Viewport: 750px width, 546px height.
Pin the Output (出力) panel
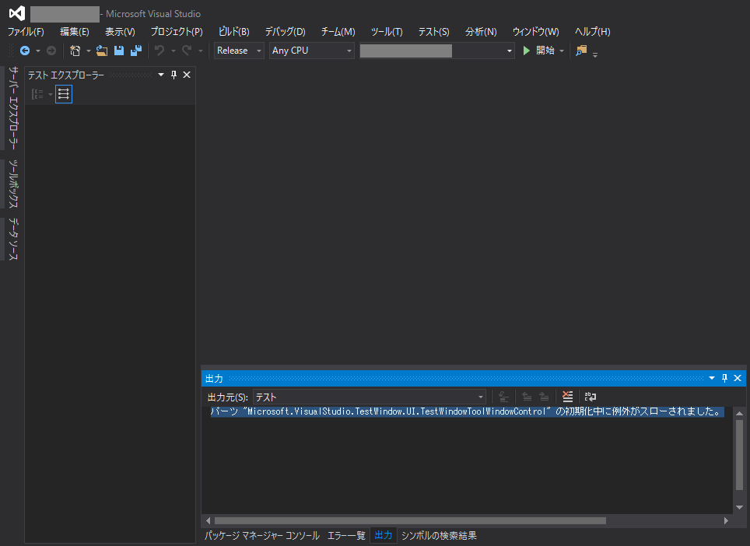(x=724, y=378)
